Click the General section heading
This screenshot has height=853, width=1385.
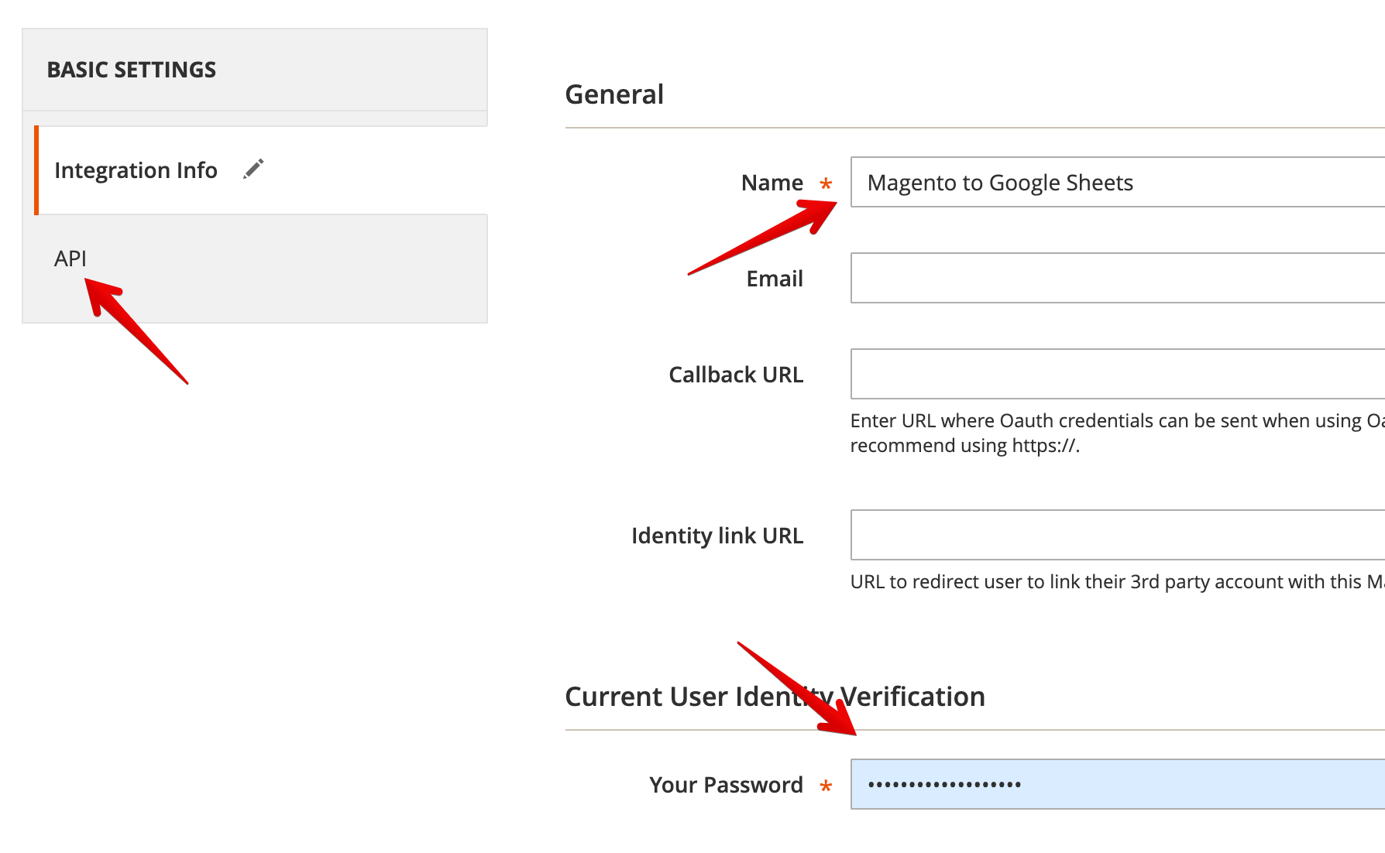pyautogui.click(x=615, y=94)
